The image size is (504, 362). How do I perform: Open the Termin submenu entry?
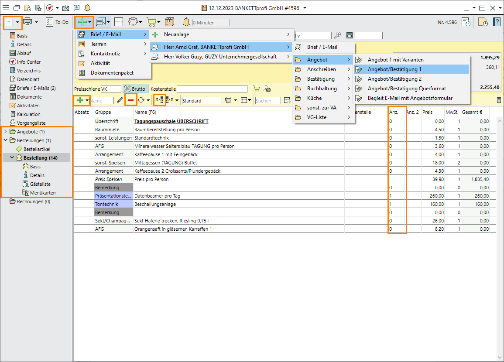[99, 44]
